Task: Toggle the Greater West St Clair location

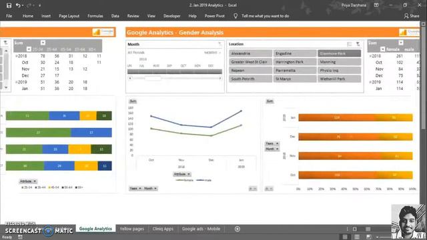Action: [x=251, y=62]
